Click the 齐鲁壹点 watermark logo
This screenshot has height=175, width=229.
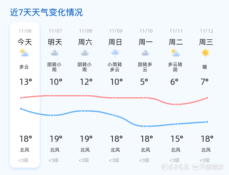[212, 166]
